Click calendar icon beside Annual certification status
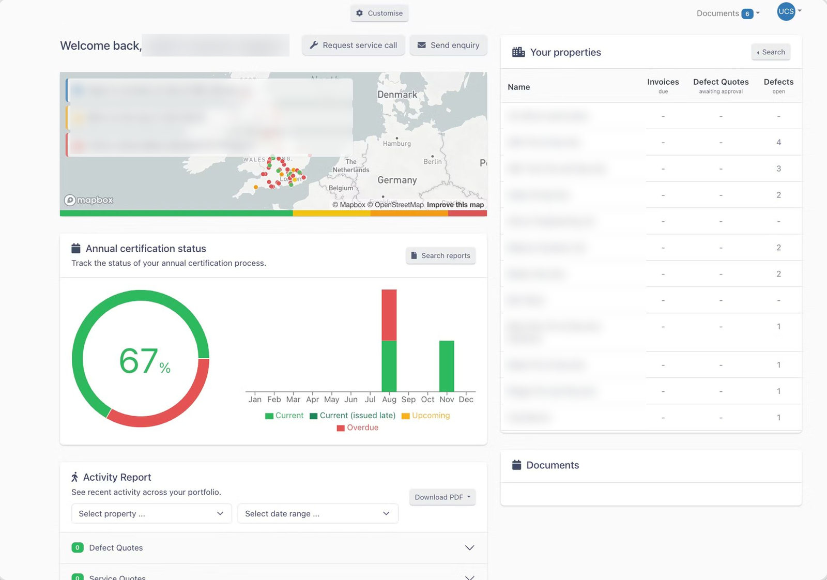Viewport: 827px width, 580px height. [x=76, y=249]
